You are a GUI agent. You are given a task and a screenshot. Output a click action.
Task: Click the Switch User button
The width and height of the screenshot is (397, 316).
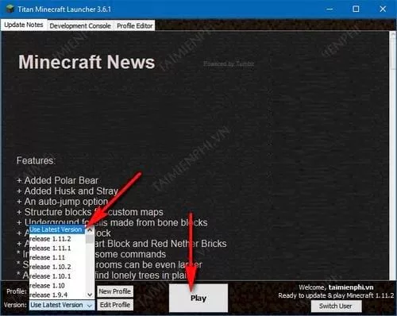(x=336, y=306)
